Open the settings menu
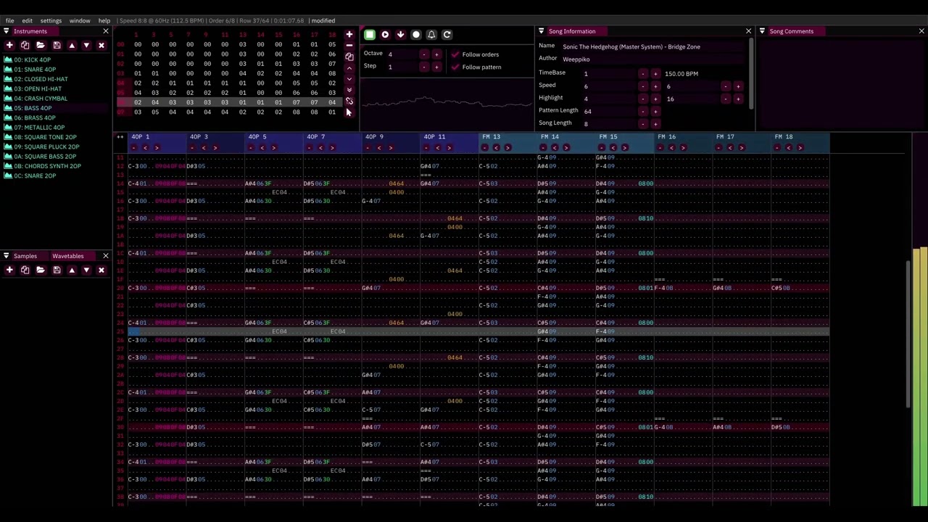This screenshot has height=522, width=928. click(51, 20)
